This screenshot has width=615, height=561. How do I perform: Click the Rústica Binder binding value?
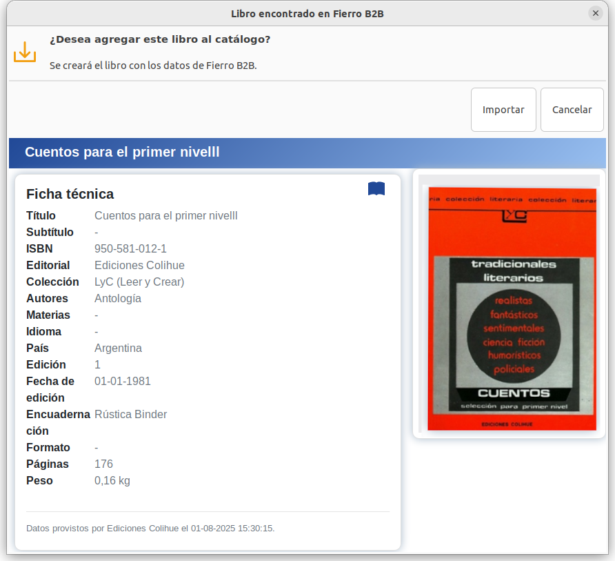click(130, 415)
